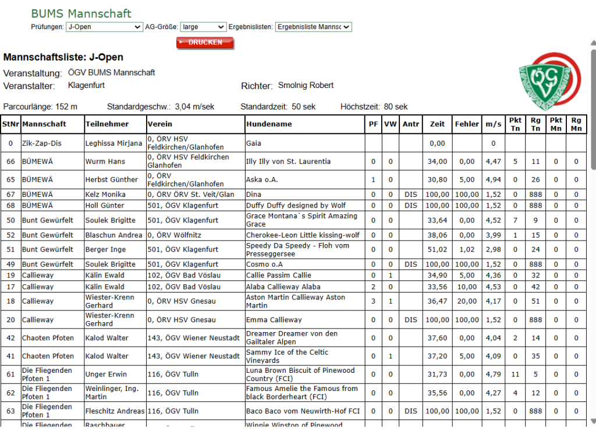Image resolution: width=596 pixels, height=430 pixels.
Task: Click the ÖGV club logo emblem
Action: click(x=549, y=82)
